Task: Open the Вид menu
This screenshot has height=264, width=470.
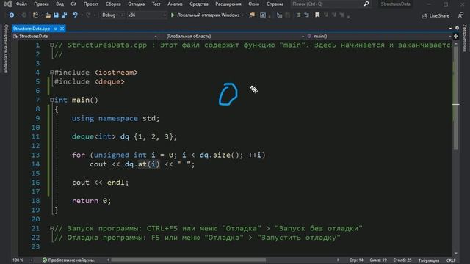Action: click(59, 4)
